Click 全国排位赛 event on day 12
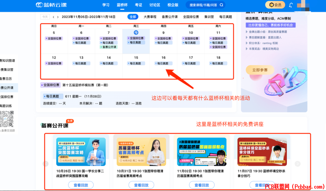 pos(54,63)
